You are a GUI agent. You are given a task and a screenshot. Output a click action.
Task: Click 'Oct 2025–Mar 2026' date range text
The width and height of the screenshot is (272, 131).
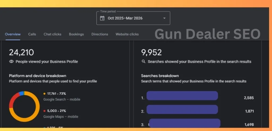(x=125, y=18)
